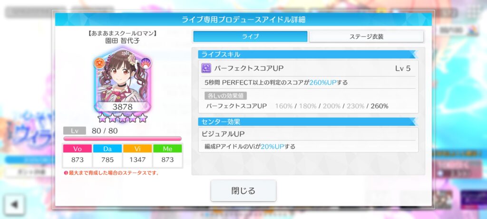The height and width of the screenshot is (219, 487).
Task: Tap the red warning icon below the stats
Action: (66, 173)
